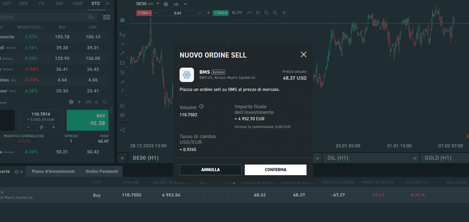
Task: Click the search magnifier in instrument search
Action: [91, 17]
